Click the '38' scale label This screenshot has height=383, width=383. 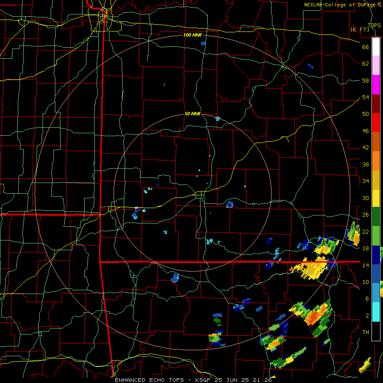tap(366, 164)
